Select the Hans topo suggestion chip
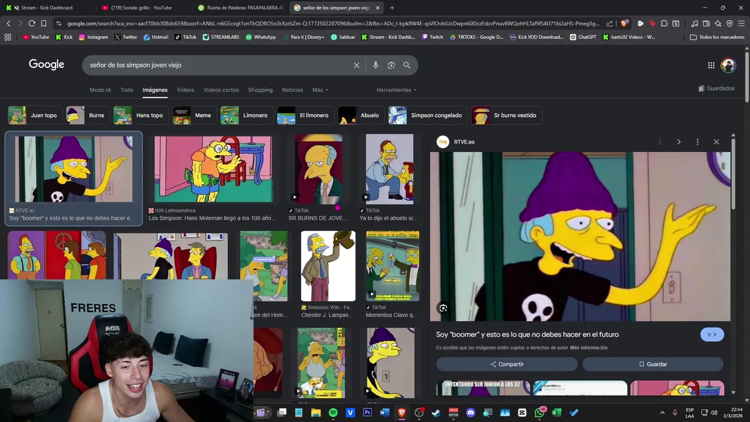 tap(141, 115)
